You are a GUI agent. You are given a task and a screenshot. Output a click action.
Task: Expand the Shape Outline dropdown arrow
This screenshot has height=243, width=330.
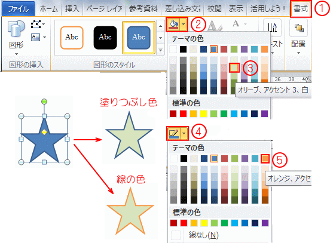pos(184,133)
